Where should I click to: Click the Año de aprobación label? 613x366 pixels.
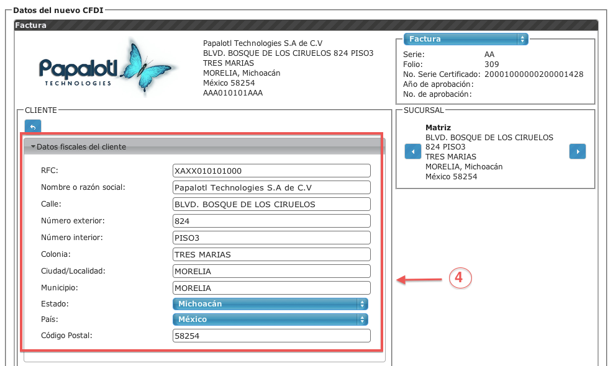[438, 84]
